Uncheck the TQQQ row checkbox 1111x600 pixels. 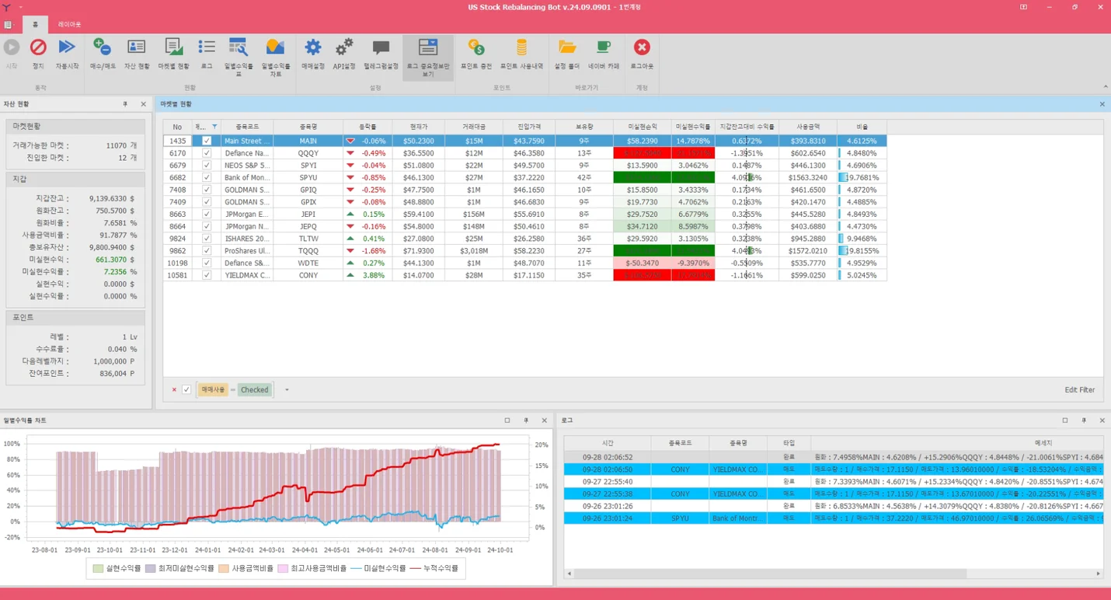coord(207,250)
